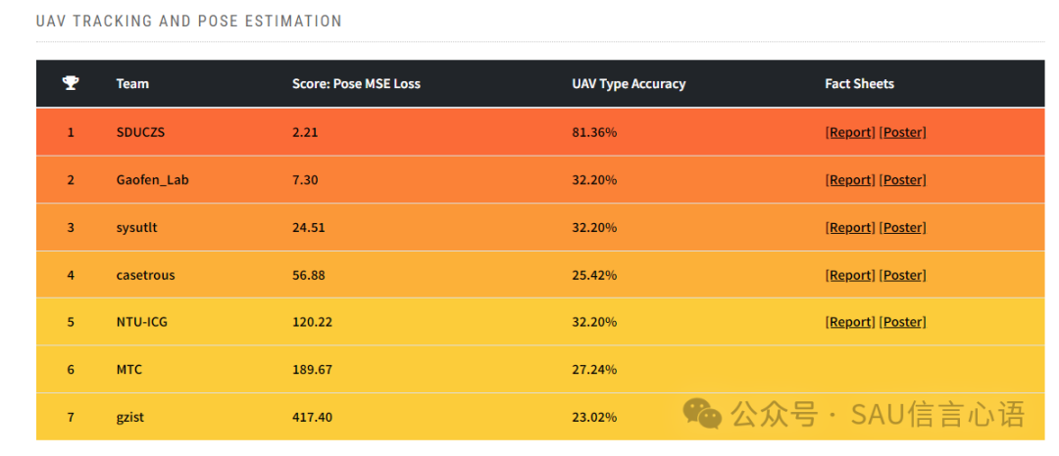Click the Fact Sheets column header

click(x=859, y=84)
